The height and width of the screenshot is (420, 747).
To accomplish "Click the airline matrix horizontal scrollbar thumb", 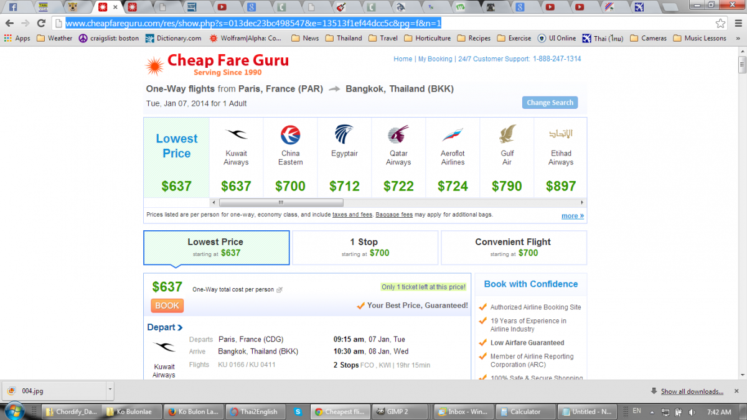I will point(281,202).
